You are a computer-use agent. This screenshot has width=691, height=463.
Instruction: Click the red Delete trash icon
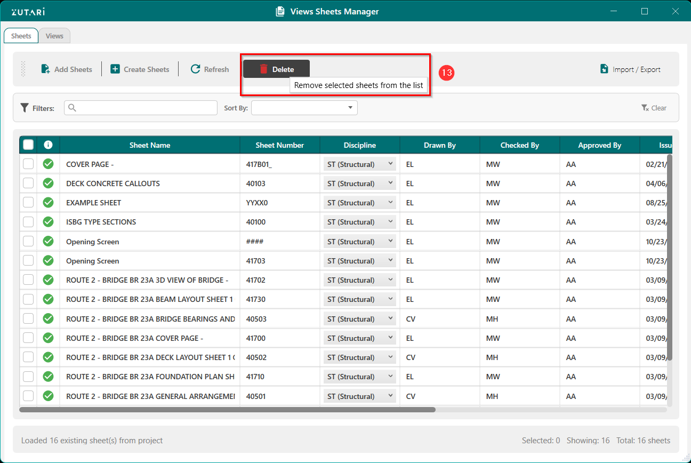pyautogui.click(x=263, y=69)
